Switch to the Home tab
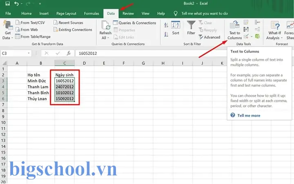Screen dimensions: 294x184 (x=27, y=13)
